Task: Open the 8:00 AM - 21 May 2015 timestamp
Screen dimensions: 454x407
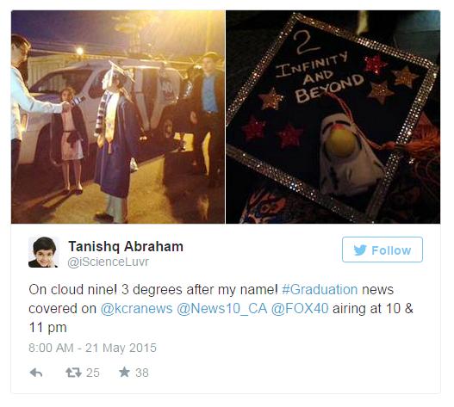Action: coord(92,348)
